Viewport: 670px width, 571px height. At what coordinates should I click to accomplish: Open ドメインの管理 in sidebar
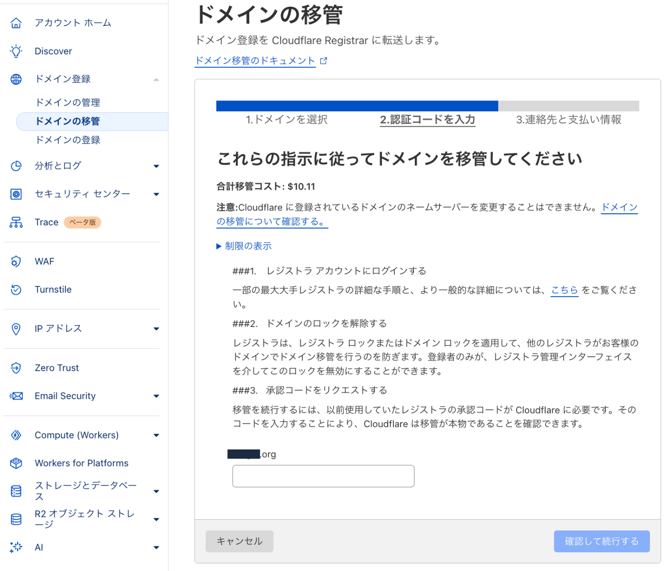68,102
